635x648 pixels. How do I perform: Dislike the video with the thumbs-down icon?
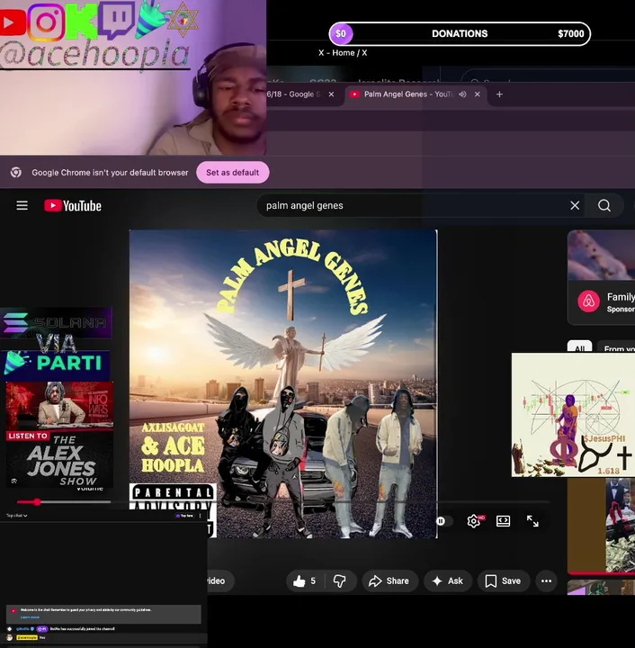tap(339, 581)
